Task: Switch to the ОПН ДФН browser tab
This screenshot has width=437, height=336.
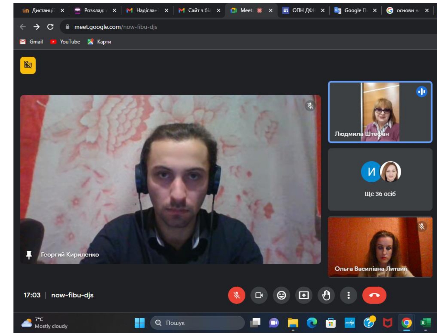Action: pyautogui.click(x=303, y=11)
